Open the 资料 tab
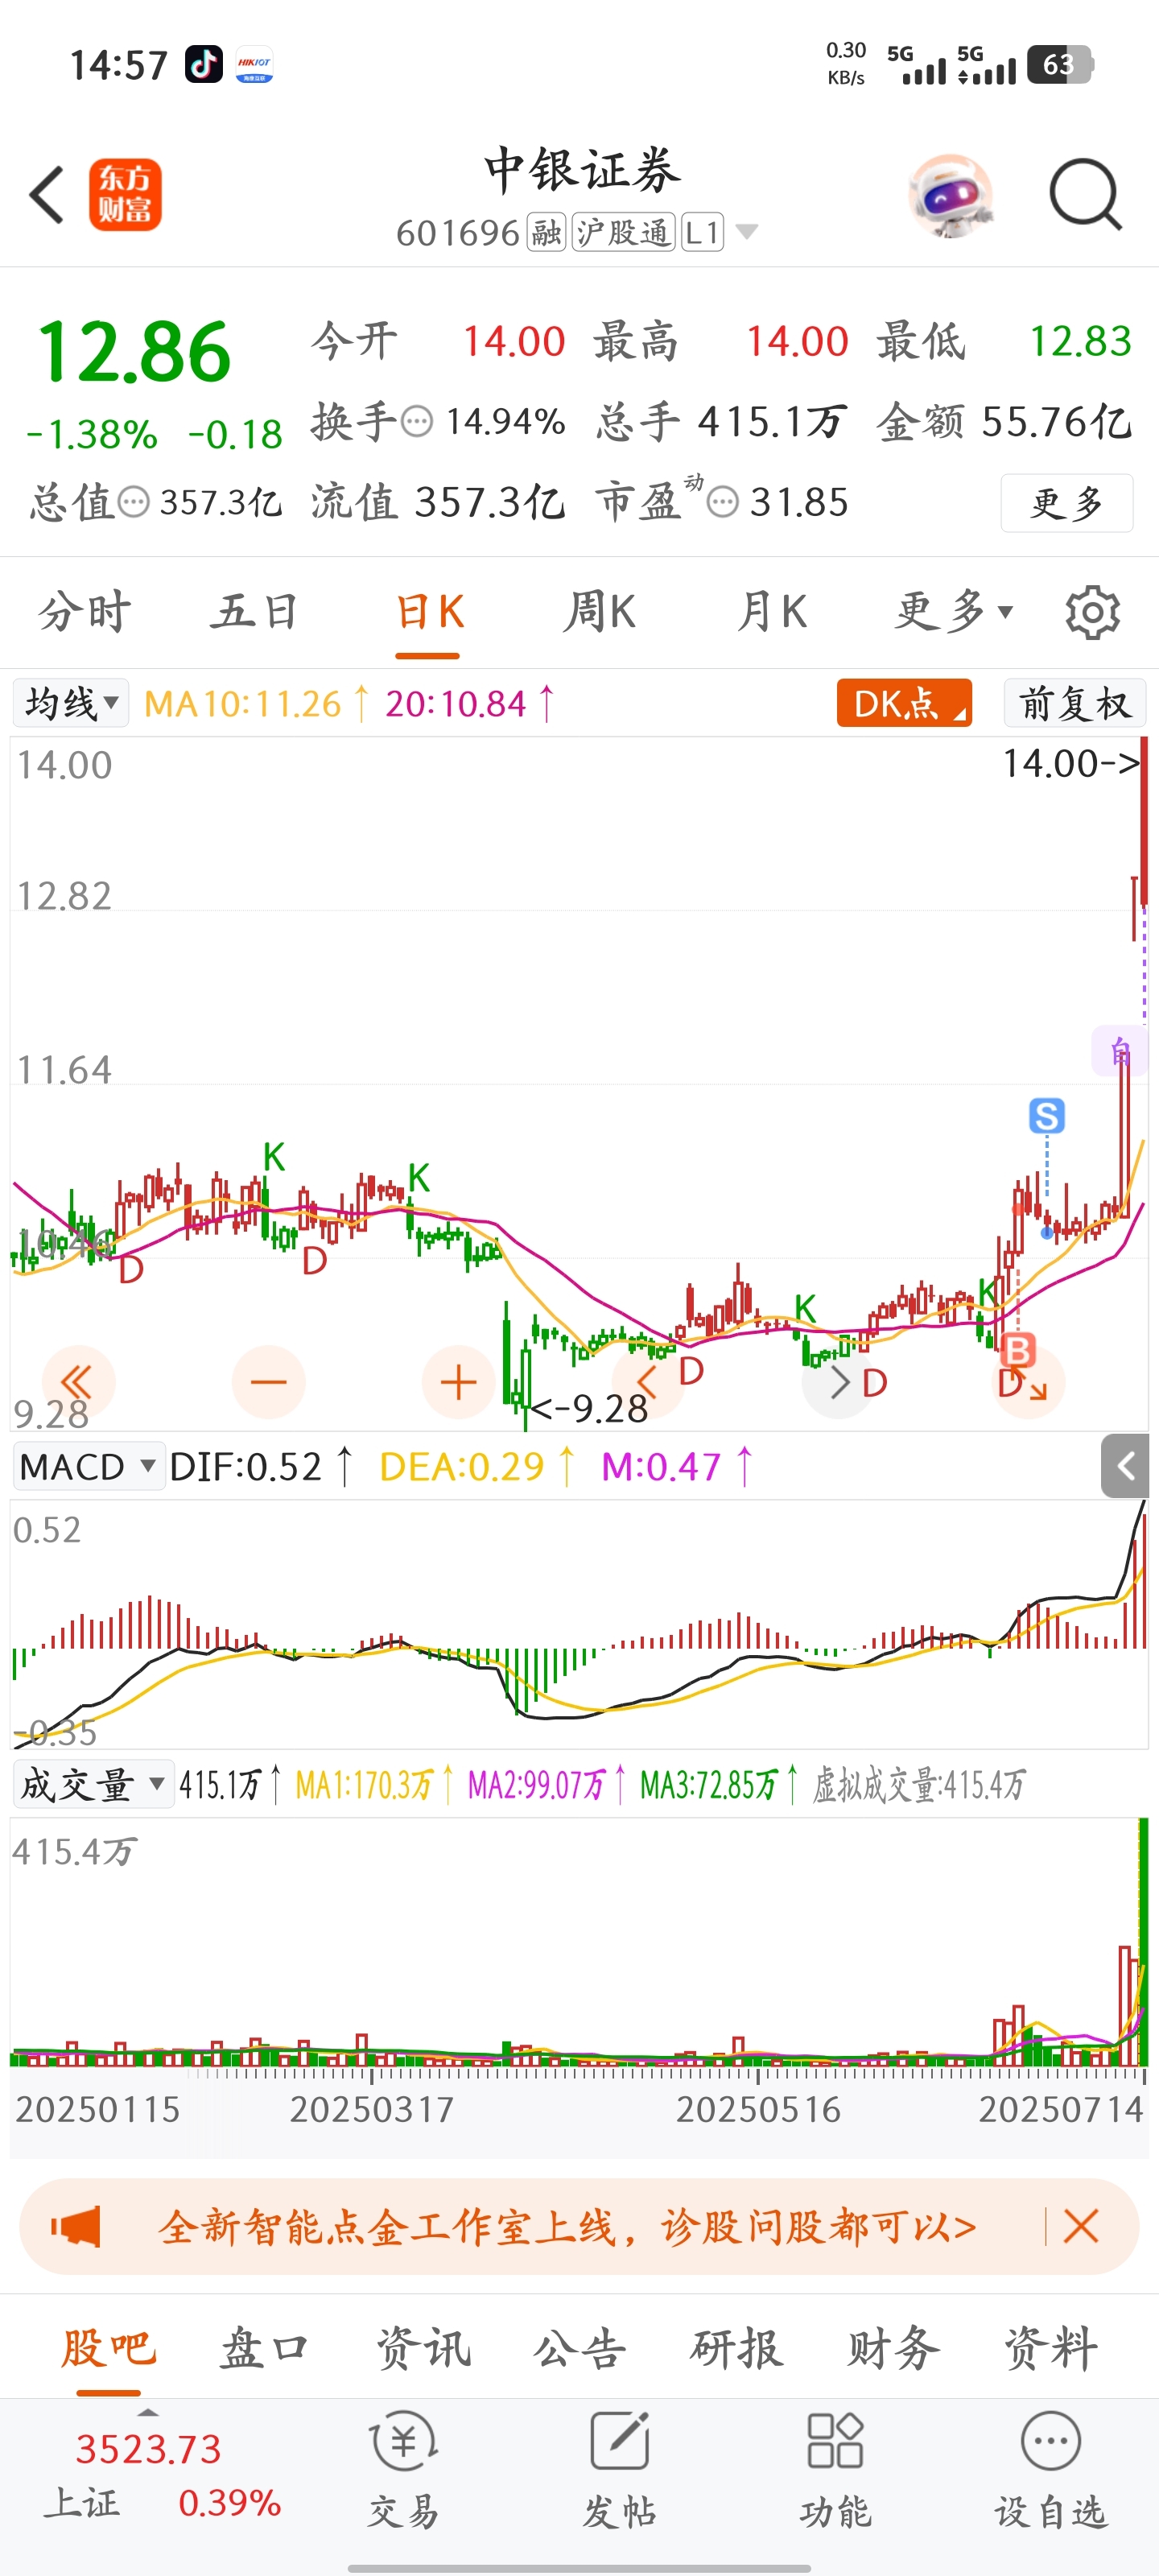This screenshot has height=2576, width=1159. [x=1051, y=2347]
